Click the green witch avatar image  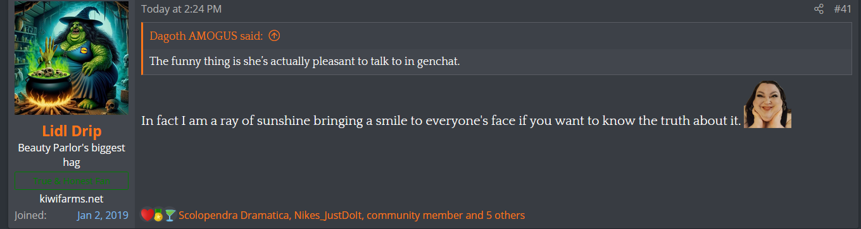[72, 58]
